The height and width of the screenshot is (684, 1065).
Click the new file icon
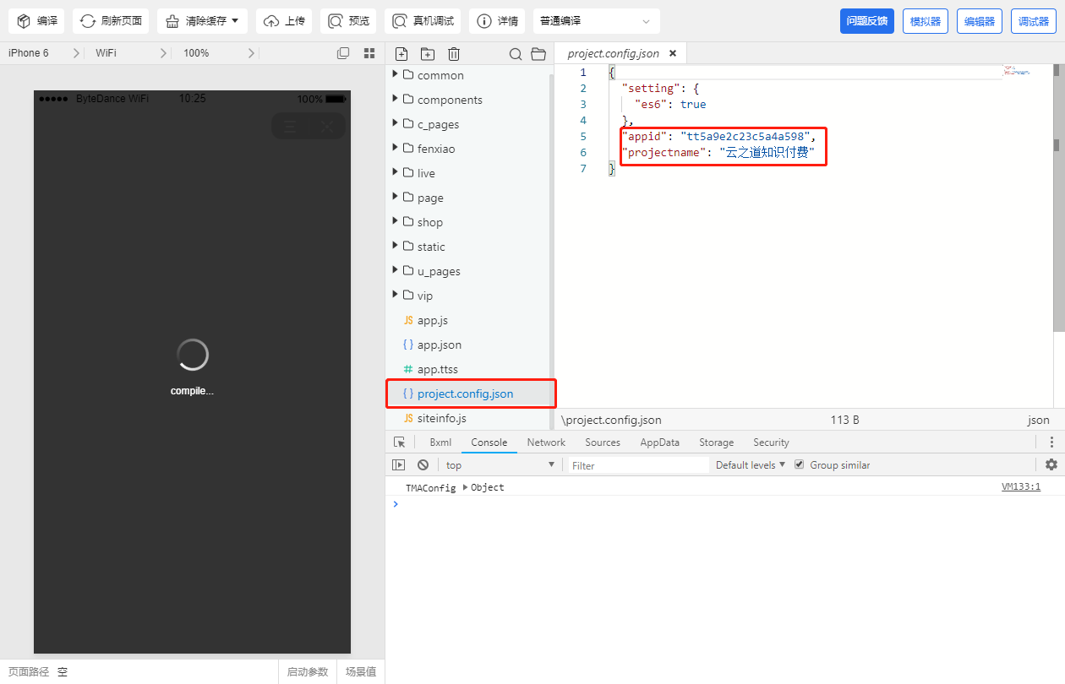[401, 54]
